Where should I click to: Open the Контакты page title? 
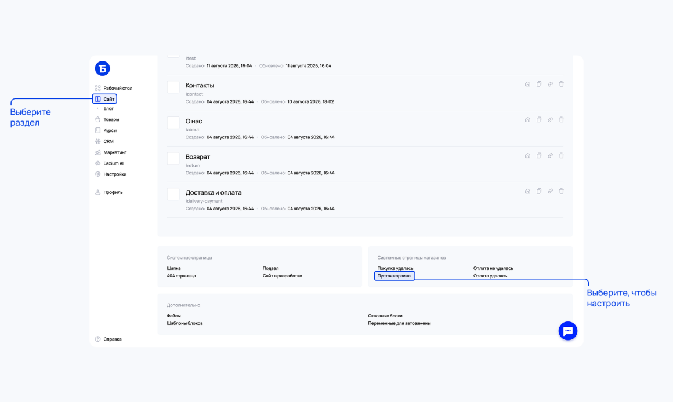[200, 86]
